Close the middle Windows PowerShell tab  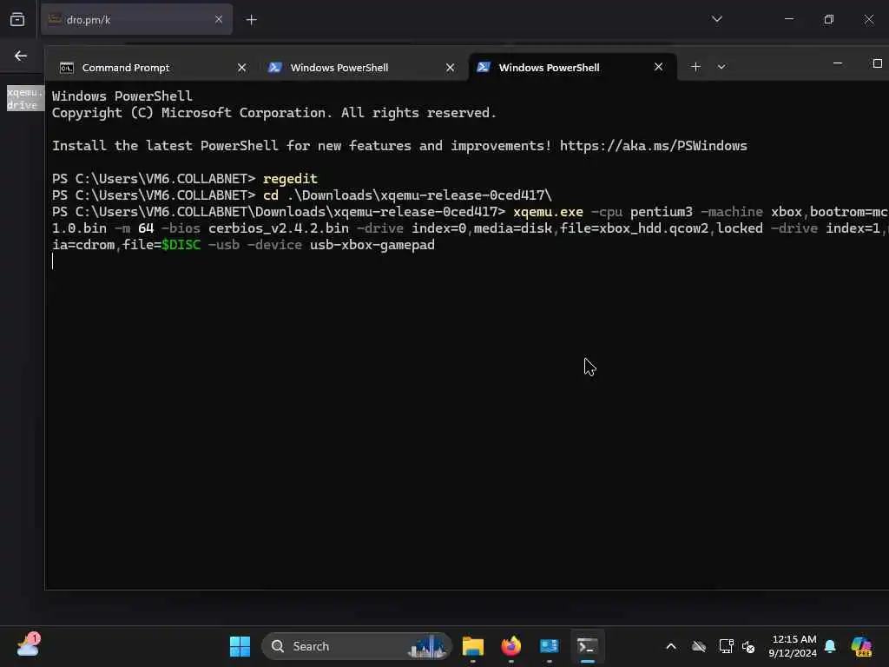pos(451,68)
